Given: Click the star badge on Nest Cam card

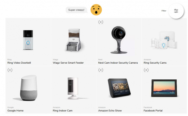Looking at the screenshot, I should [x=101, y=22].
